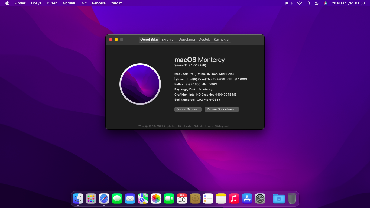
Task: Open Calendar showing 20 in Dock
Action: click(x=182, y=199)
